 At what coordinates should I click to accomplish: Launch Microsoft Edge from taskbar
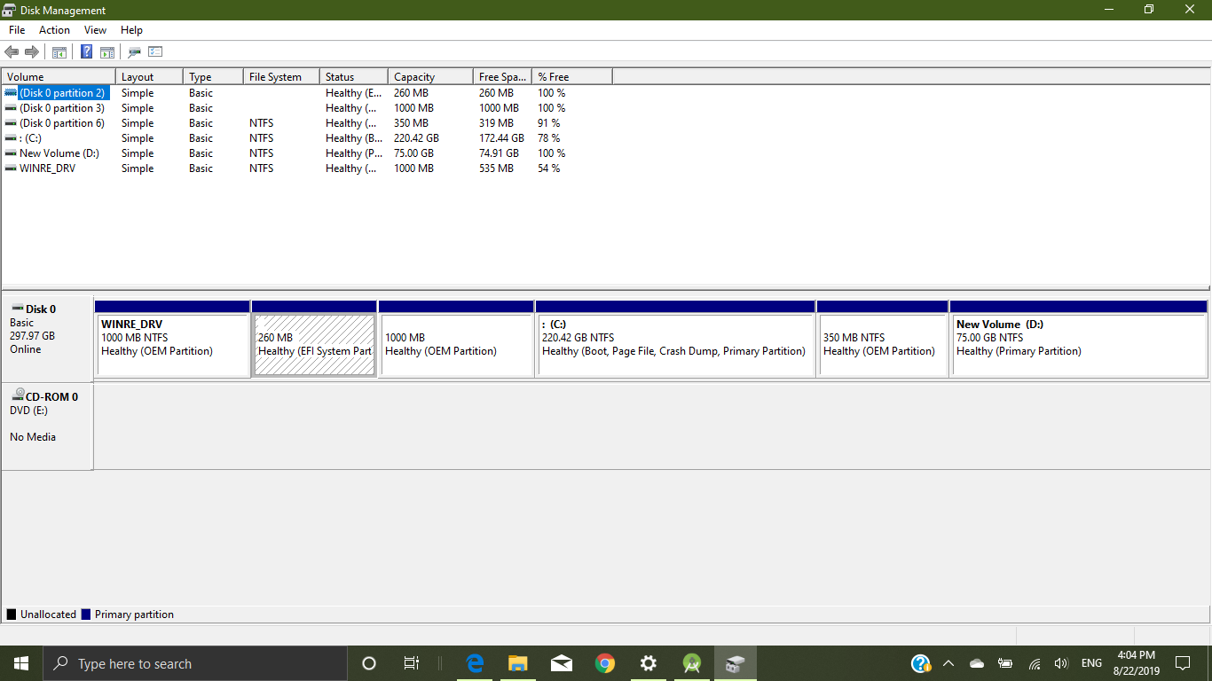475,663
